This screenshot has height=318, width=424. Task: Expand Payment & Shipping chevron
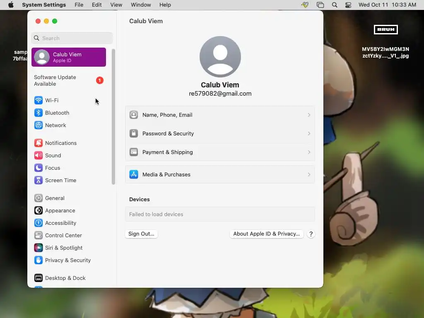point(309,152)
